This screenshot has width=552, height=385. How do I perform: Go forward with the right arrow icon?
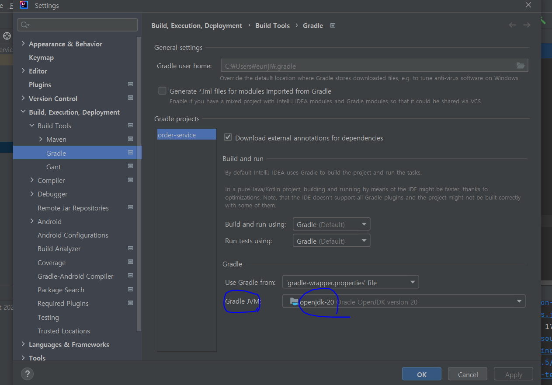click(x=527, y=25)
